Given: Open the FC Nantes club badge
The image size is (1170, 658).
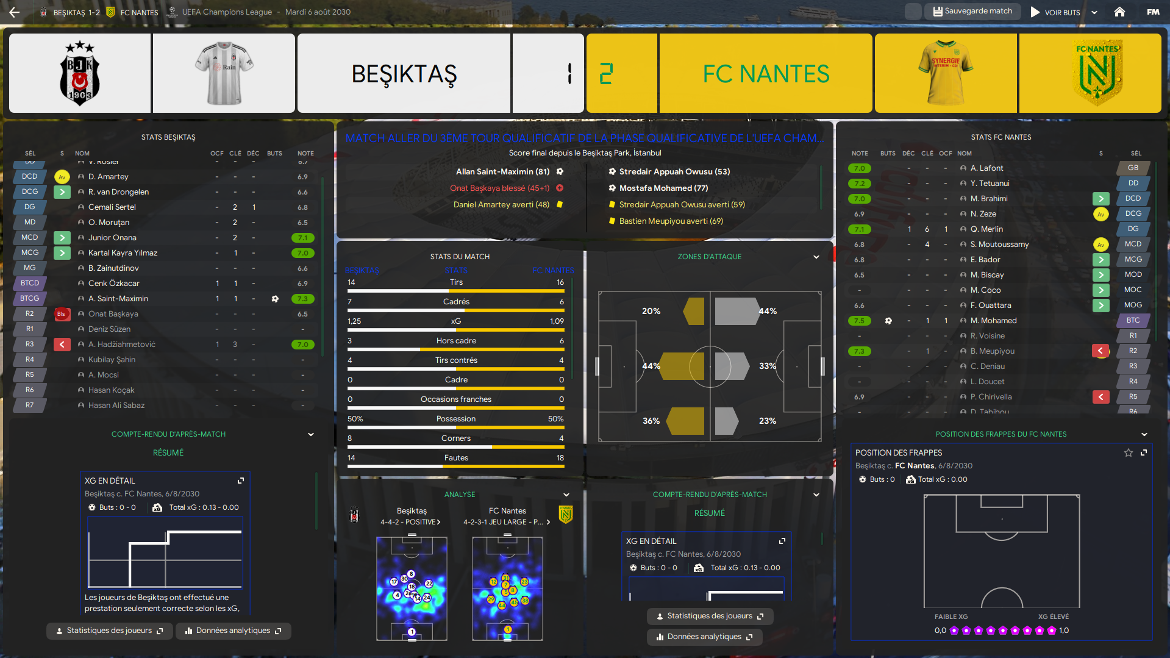Looking at the screenshot, I should coord(1097,73).
